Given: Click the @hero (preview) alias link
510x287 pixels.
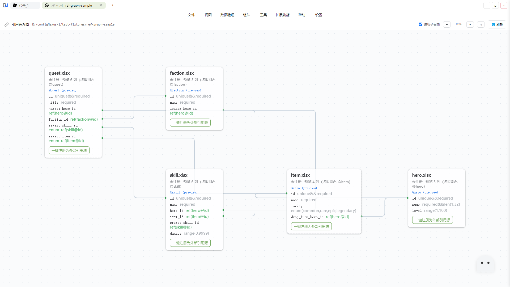Looking at the screenshot, I should click(425, 192).
